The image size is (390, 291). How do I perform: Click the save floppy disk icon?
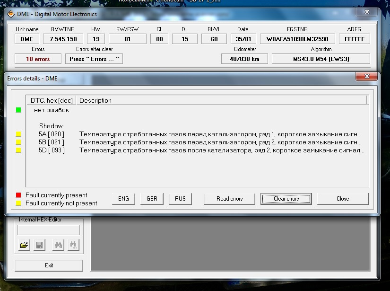(39, 245)
